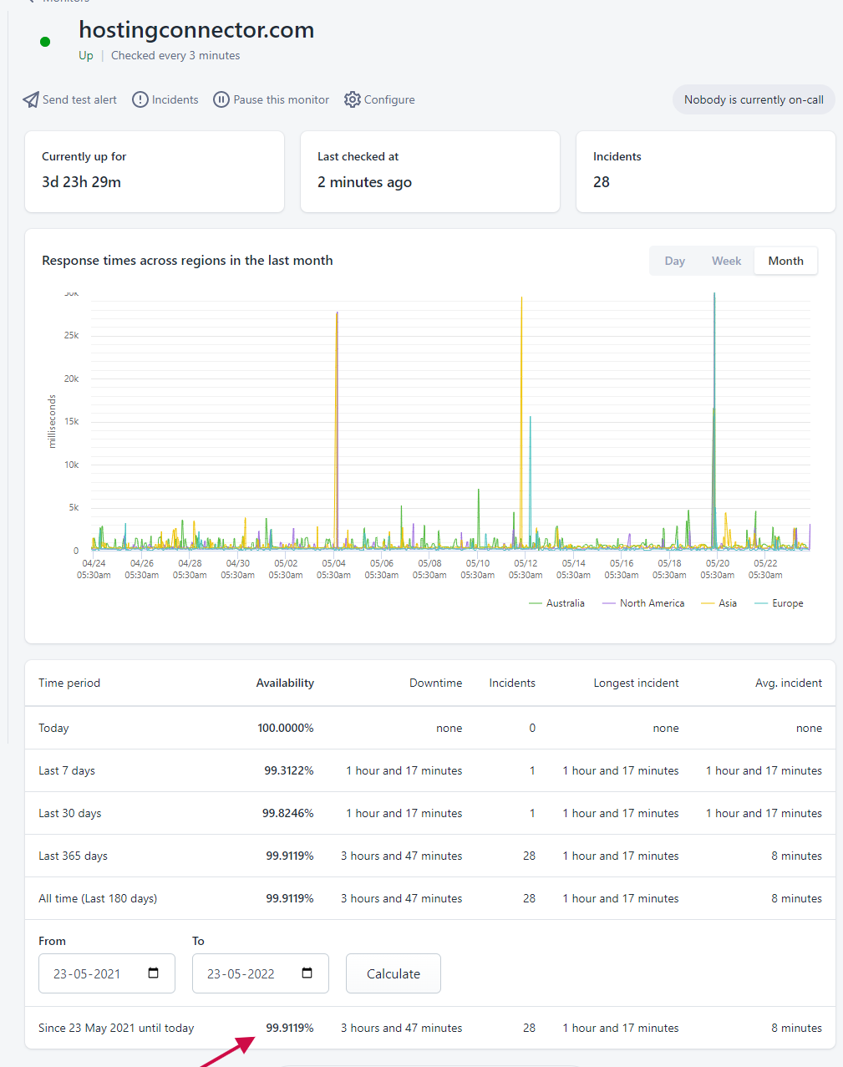Click the Nobody is currently on-call badge
The image size is (843, 1067).
(754, 99)
